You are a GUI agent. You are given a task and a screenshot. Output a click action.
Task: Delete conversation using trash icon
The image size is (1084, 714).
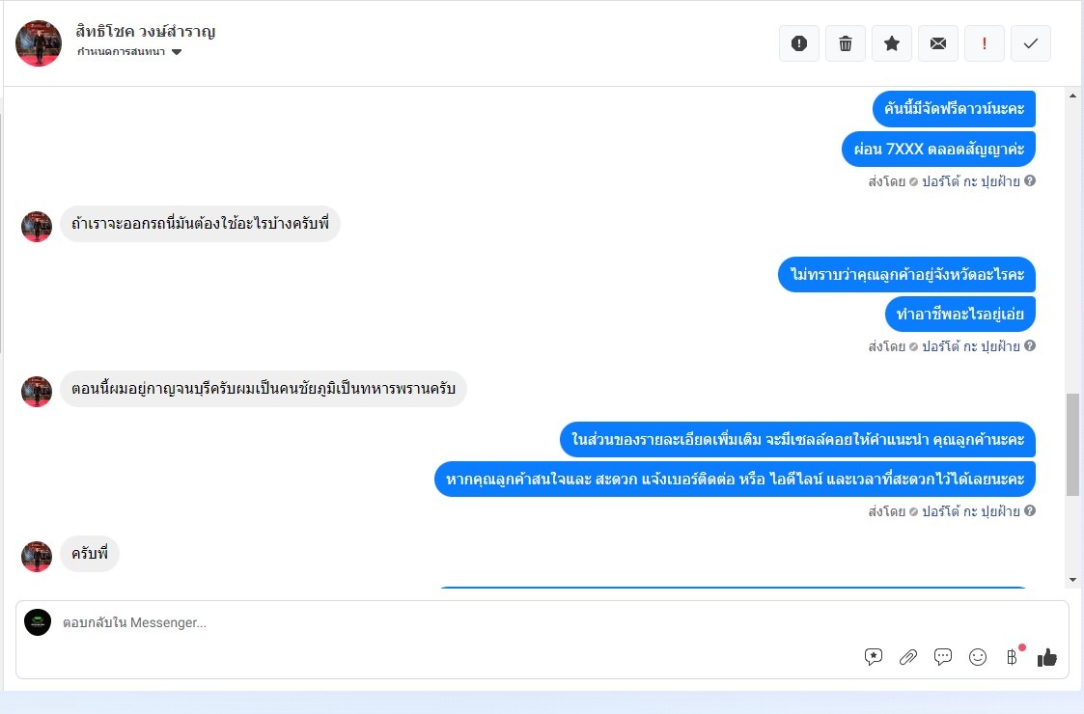(x=846, y=43)
